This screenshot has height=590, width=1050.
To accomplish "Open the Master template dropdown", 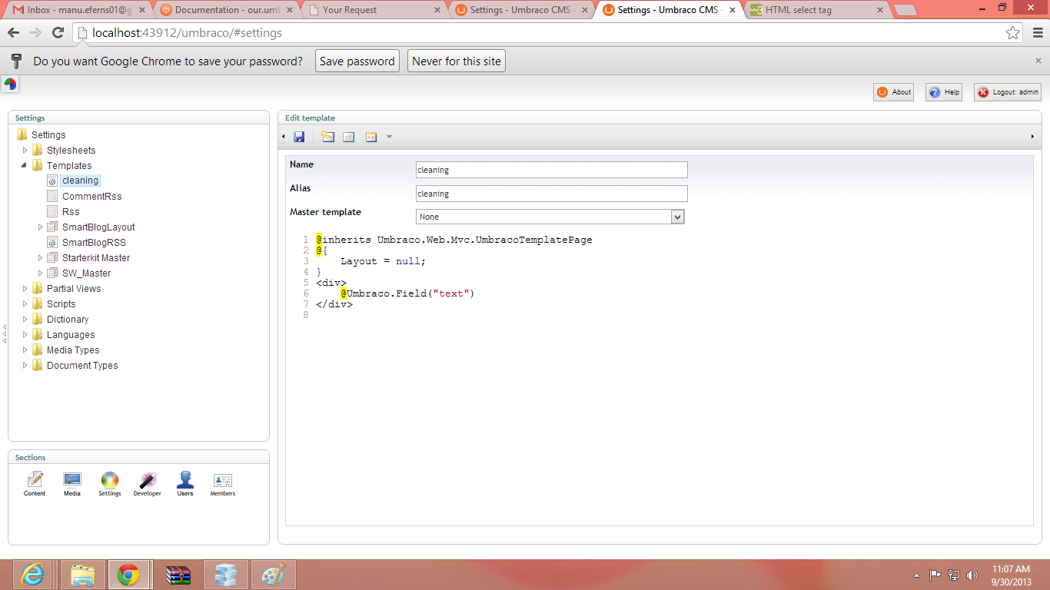I will (550, 217).
